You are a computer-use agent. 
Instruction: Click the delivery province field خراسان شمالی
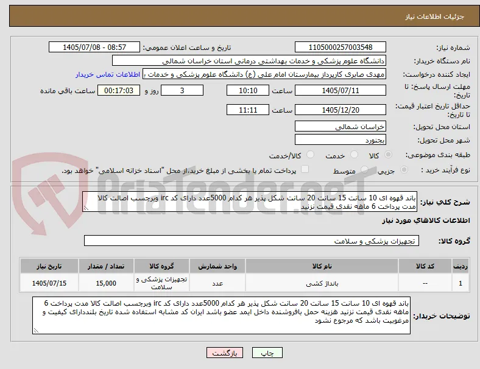point(341,127)
